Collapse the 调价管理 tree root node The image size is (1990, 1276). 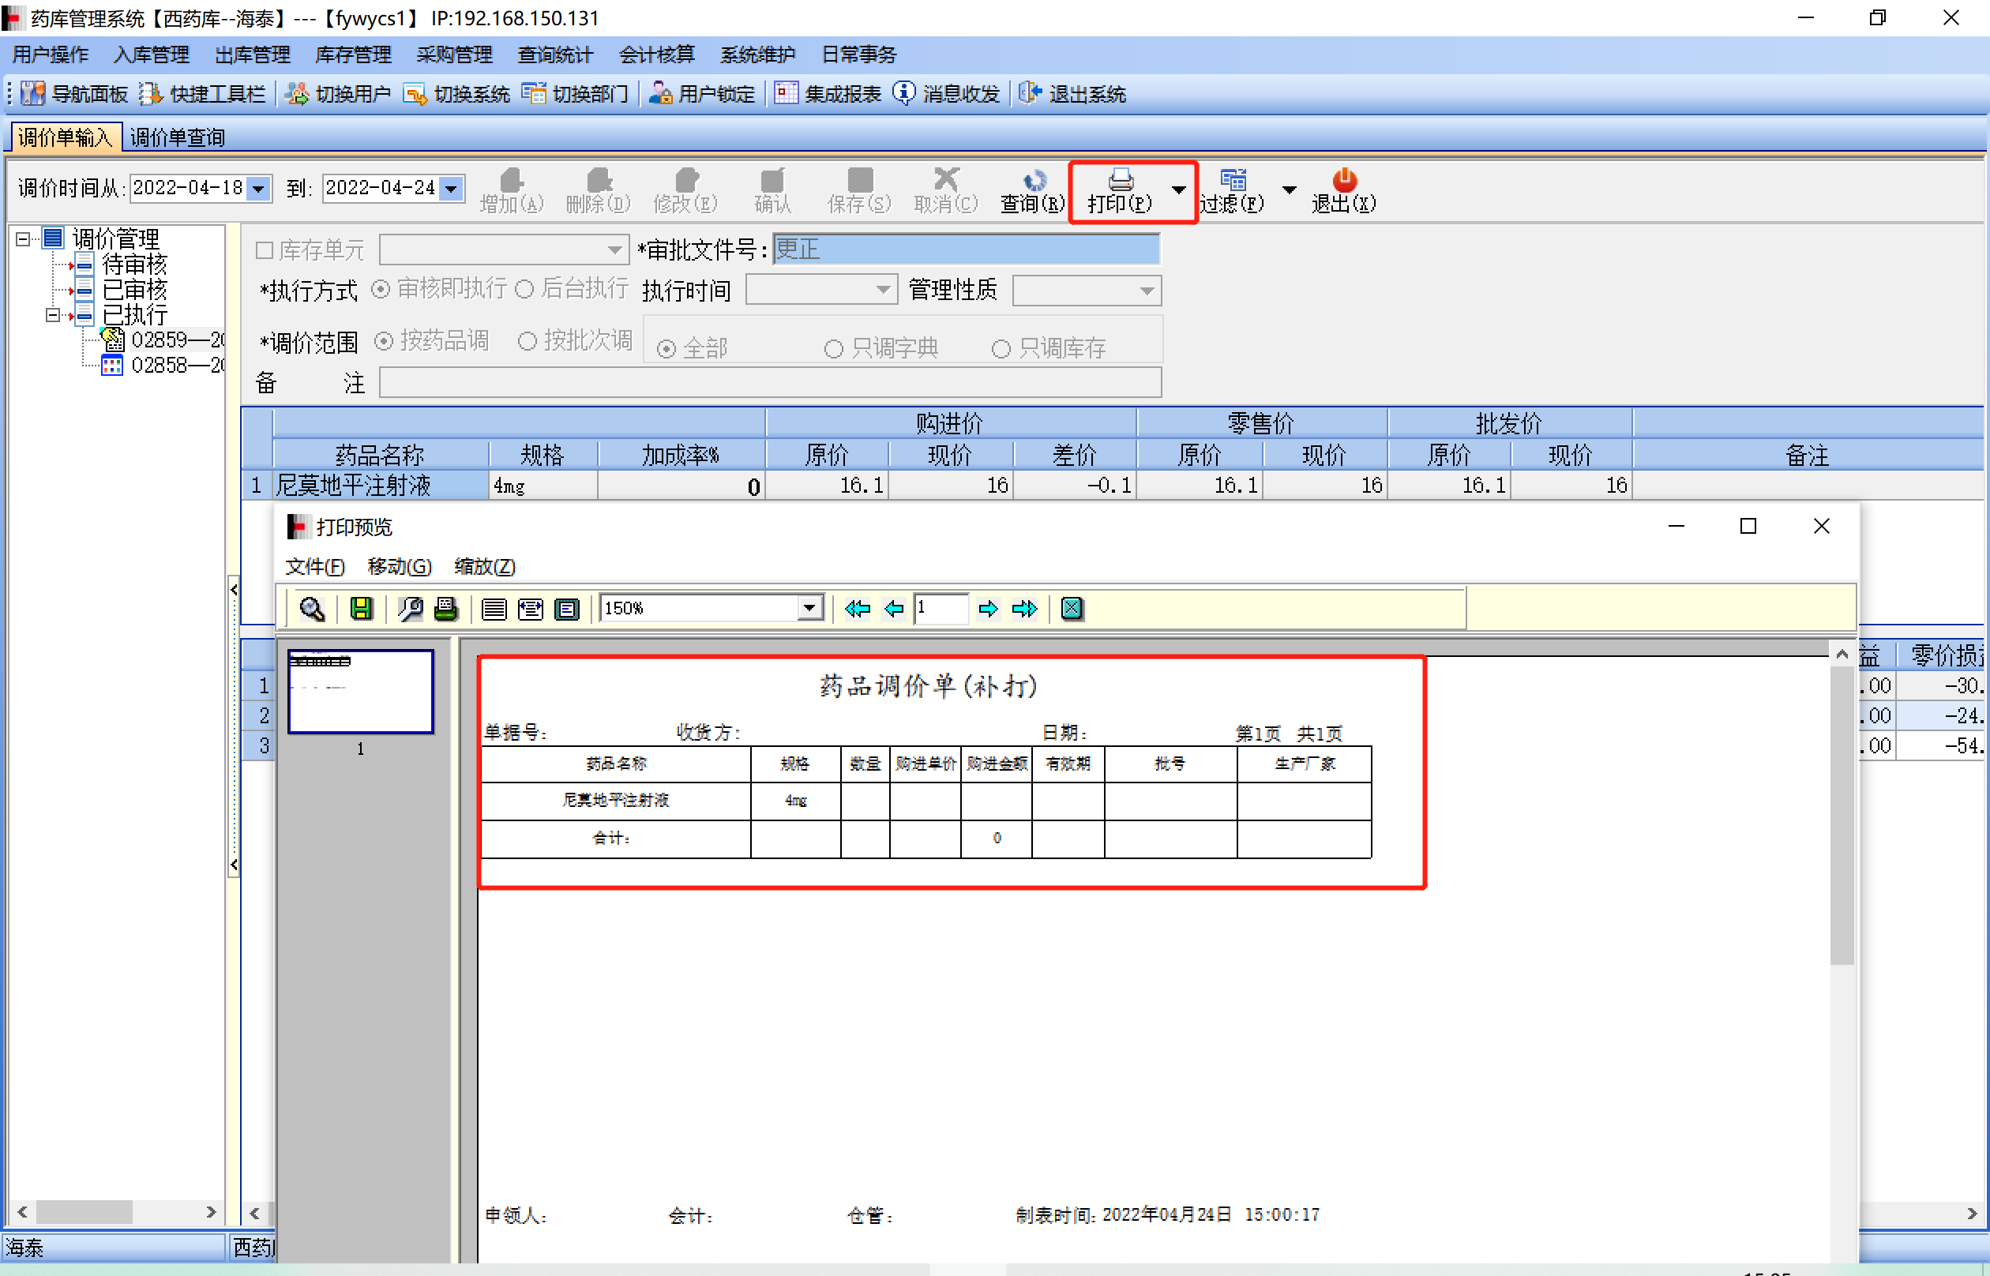tap(23, 238)
